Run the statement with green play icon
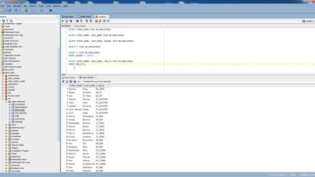This screenshot has width=315, height=177. click(x=63, y=21)
